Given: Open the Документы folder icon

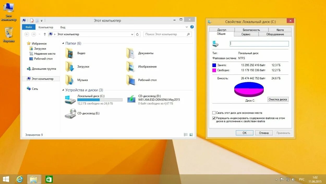Looking at the screenshot, I should tap(131, 53).
